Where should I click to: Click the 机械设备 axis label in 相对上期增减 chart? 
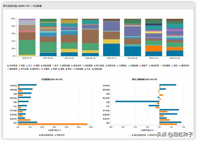click(x=106, y=115)
